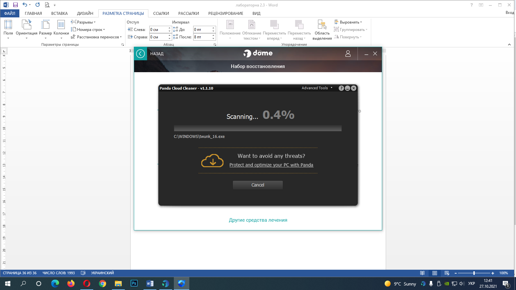This screenshot has height=290, width=516.
Task: Open Параметры страницы dialog launcher
Action: click(x=123, y=44)
